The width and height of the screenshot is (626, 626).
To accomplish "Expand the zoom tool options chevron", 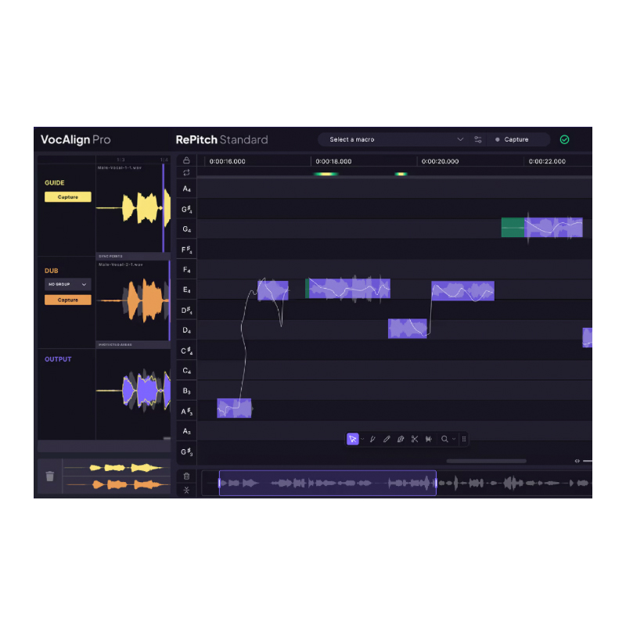I will point(453,440).
